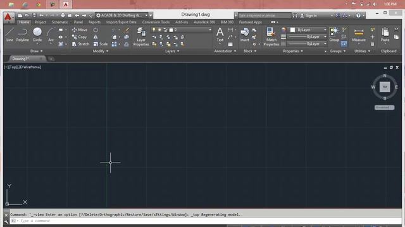This screenshot has height=227, width=405.
Task: Expand the Properties panel title
Action: tap(293, 51)
